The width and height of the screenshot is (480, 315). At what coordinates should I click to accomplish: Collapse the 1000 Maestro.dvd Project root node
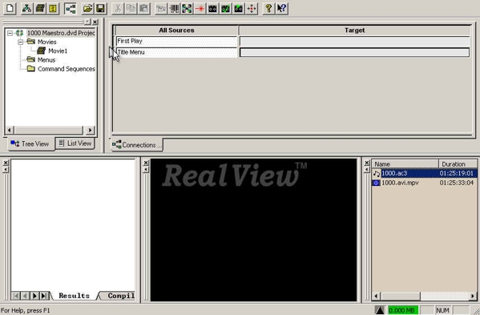tap(10, 33)
